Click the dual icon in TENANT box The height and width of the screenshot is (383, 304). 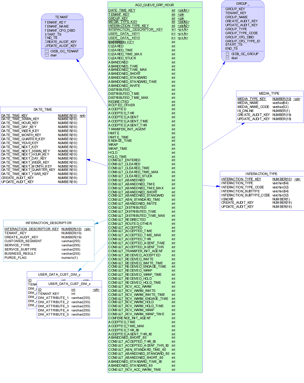click(x=47, y=55)
